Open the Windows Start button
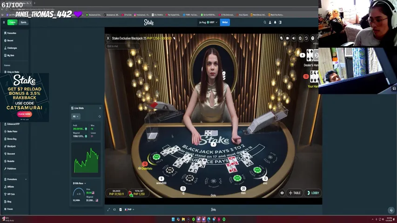 pos(173,219)
